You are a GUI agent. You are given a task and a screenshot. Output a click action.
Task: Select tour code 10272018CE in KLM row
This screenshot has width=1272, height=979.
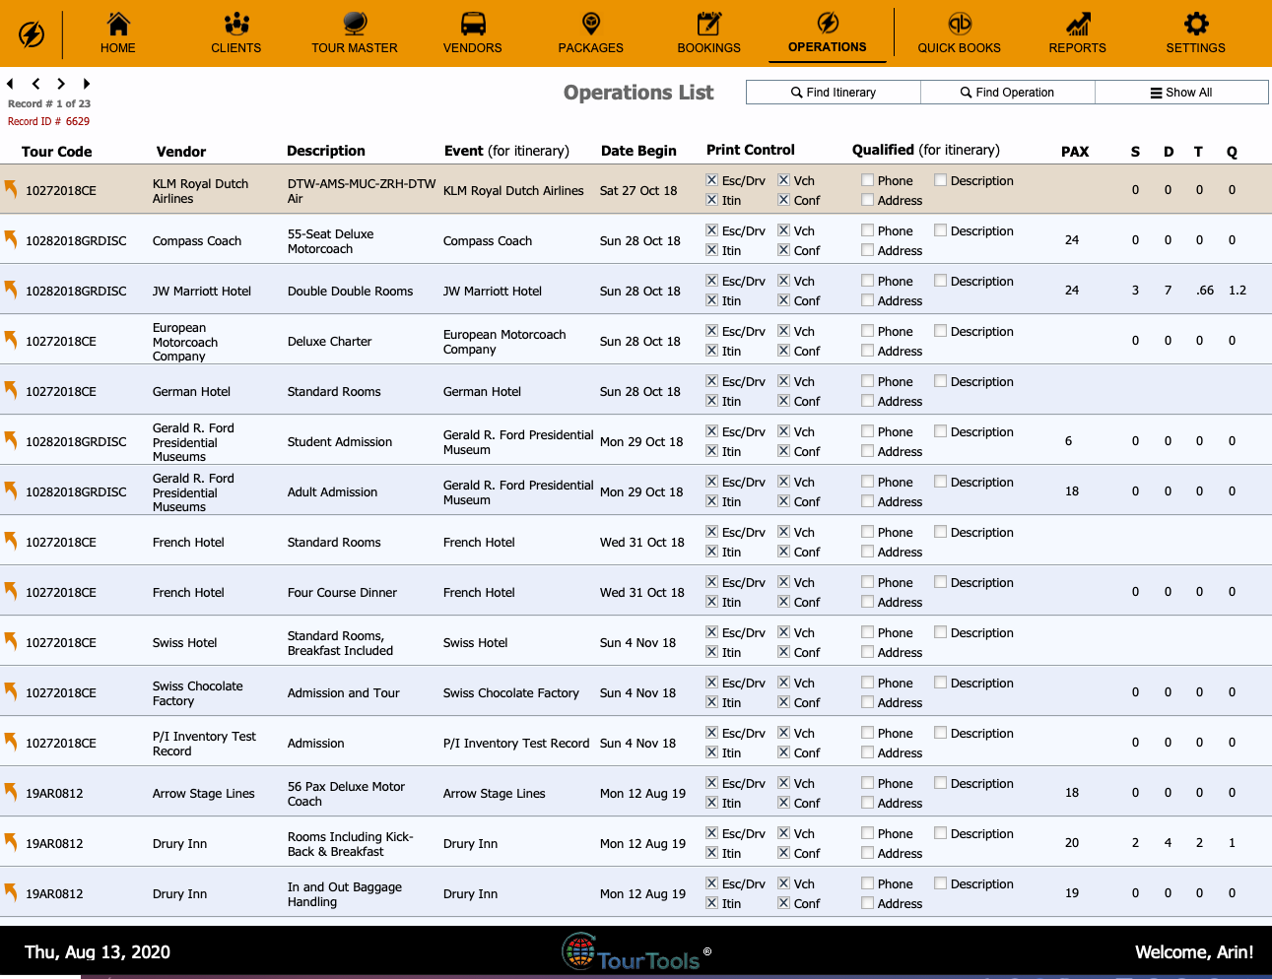pyautogui.click(x=61, y=191)
